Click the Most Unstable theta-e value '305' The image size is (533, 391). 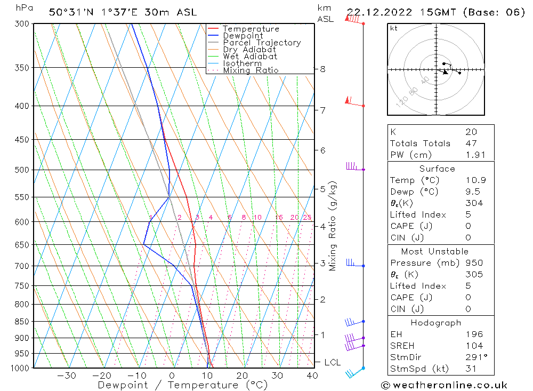pos(474,275)
